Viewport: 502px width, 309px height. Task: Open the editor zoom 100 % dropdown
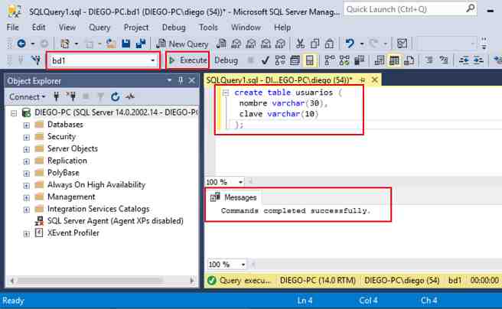pyautogui.click(x=240, y=182)
